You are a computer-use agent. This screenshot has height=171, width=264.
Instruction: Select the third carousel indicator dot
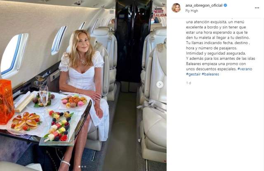pos(85,166)
